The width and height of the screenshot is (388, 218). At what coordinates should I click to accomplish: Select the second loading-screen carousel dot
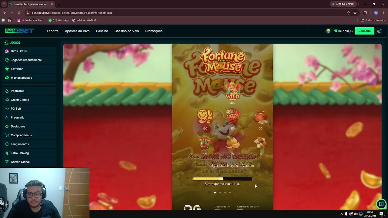tap(220, 193)
